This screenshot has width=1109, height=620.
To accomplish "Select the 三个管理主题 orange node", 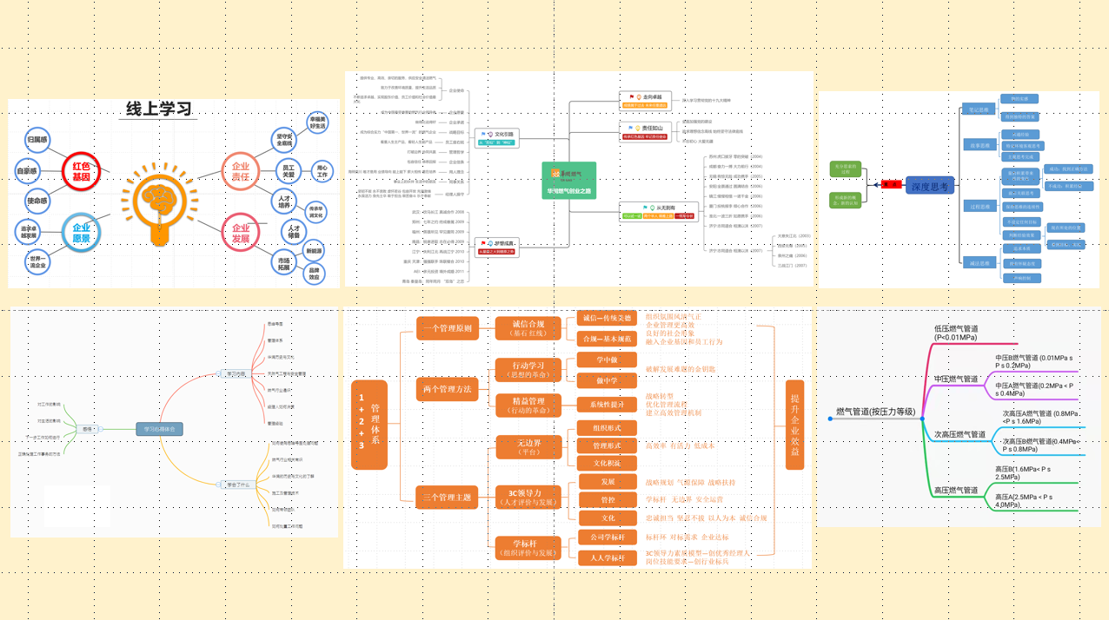I will point(447,498).
